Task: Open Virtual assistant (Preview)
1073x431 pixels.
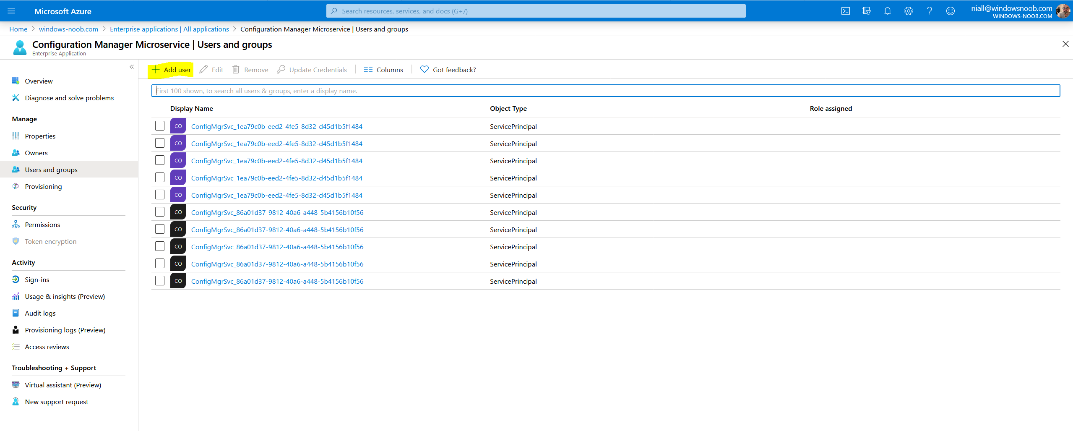Action: coord(63,385)
